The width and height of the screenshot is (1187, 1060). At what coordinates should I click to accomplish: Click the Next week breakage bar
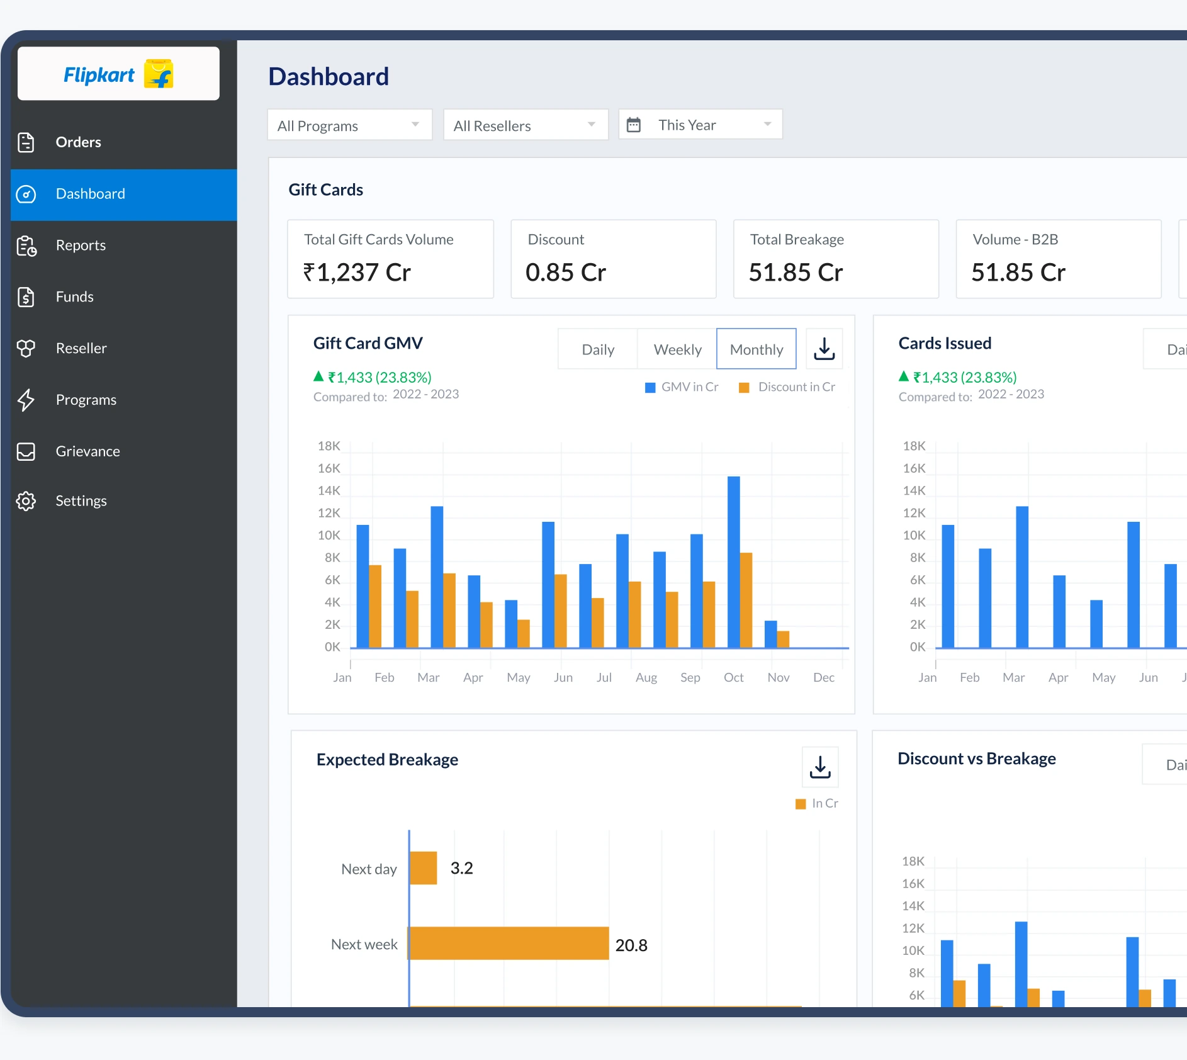(x=509, y=943)
